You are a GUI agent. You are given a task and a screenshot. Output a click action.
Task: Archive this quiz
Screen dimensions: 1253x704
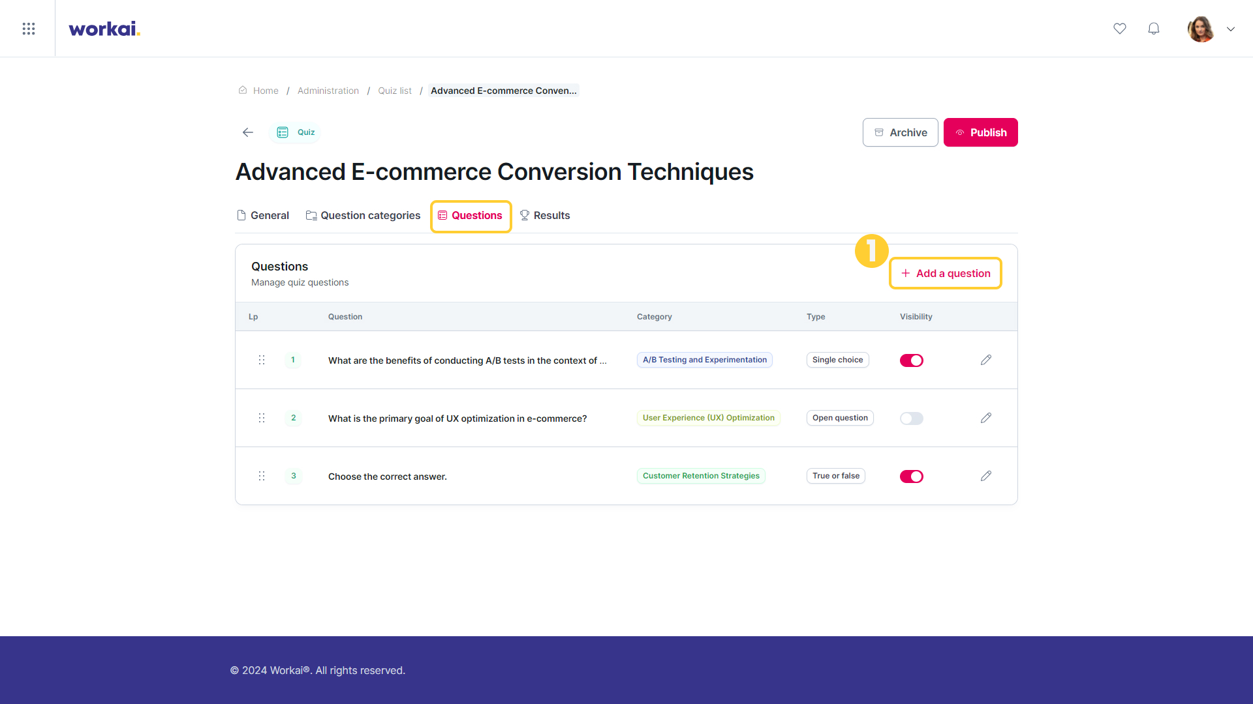[x=901, y=132]
